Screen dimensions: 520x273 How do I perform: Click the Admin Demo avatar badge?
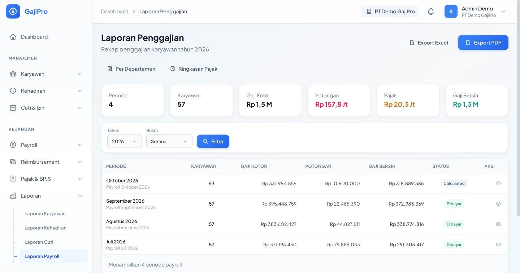coord(451,12)
